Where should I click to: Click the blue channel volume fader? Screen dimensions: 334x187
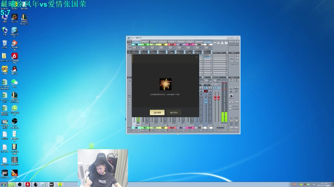[206, 101]
